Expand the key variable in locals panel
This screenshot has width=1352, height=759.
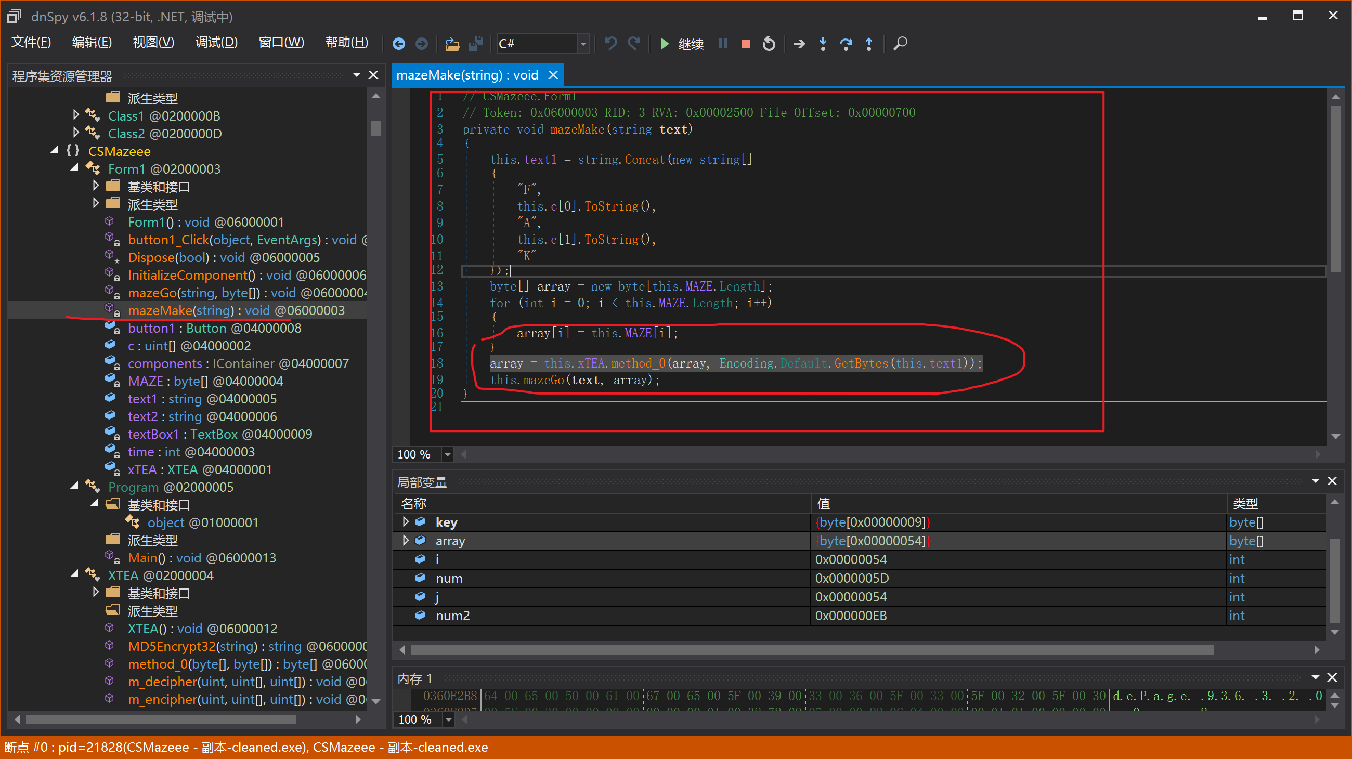[406, 521]
